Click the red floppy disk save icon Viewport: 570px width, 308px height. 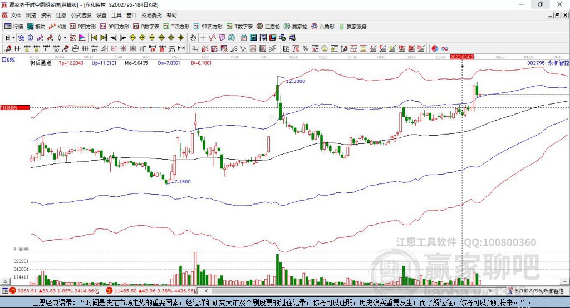273,38
